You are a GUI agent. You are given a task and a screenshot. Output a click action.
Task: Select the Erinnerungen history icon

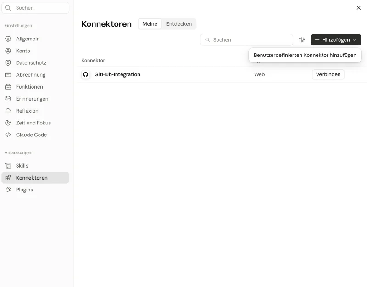(x=8, y=99)
